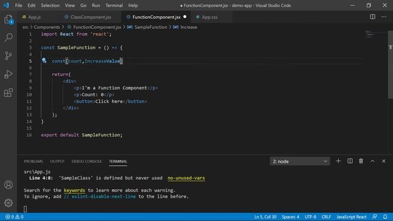Open the Selection menu
Screen dimensions: 393x221
(x=50, y=6)
